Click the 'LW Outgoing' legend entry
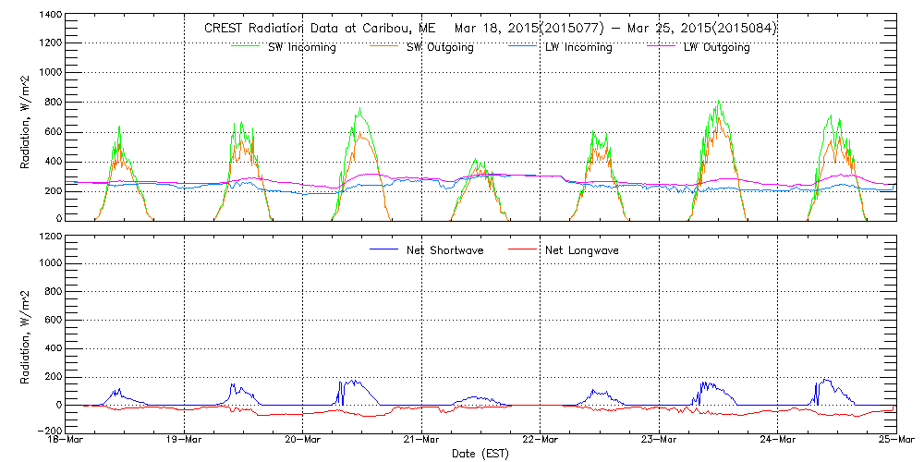This screenshot has width=924, height=462. 716,47
